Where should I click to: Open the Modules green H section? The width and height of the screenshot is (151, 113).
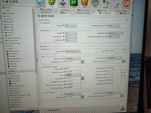coord(74,4)
